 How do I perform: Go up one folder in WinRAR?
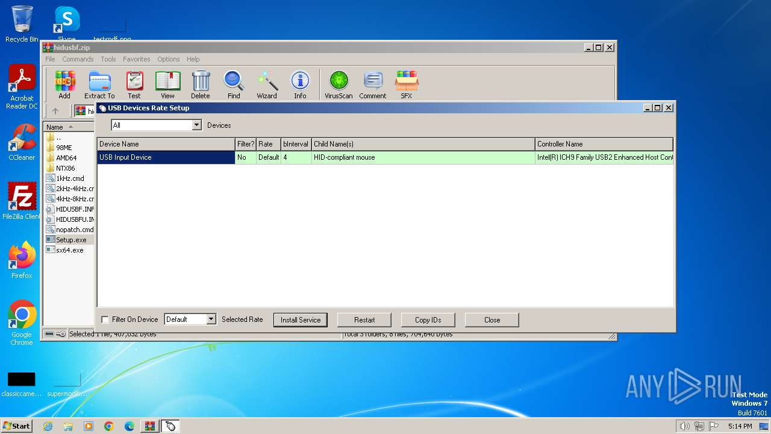point(55,111)
